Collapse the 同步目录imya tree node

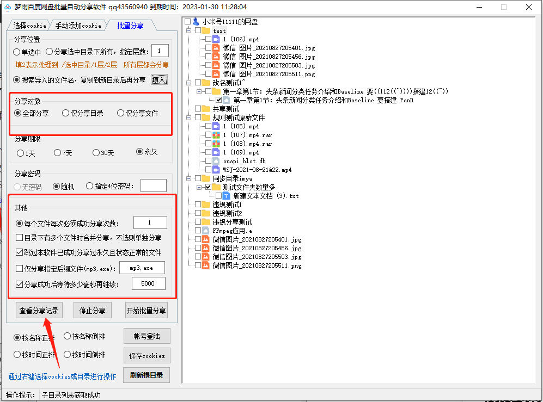tap(188, 178)
